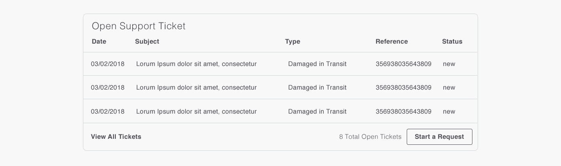The height and width of the screenshot is (166, 561).
Task: Click the first row's Damaged in Transit type
Action: click(x=317, y=64)
